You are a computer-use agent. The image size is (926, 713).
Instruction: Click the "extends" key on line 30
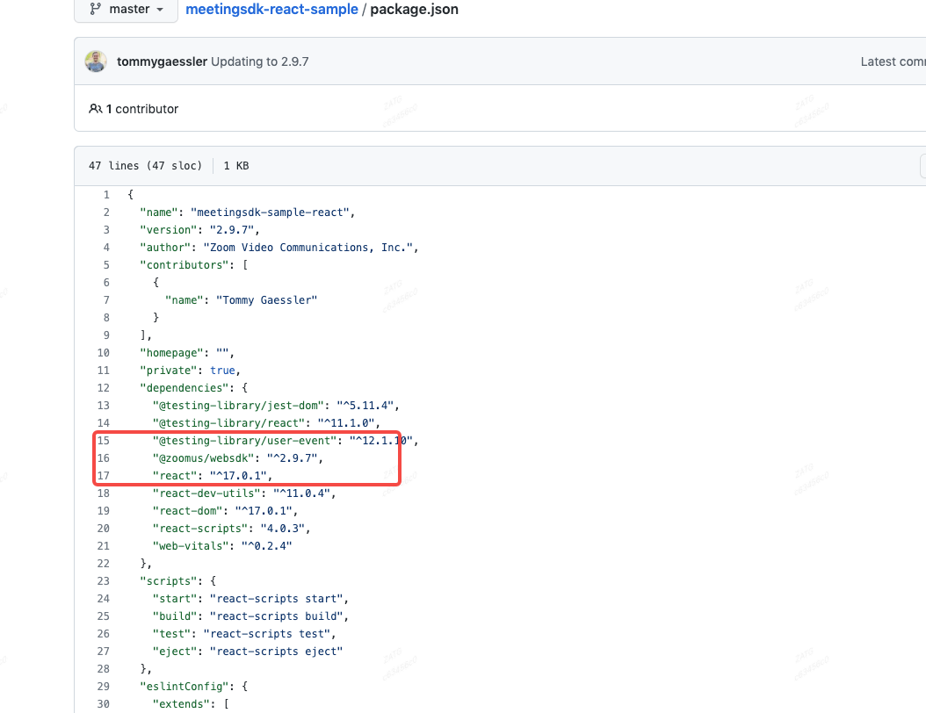coord(181,704)
